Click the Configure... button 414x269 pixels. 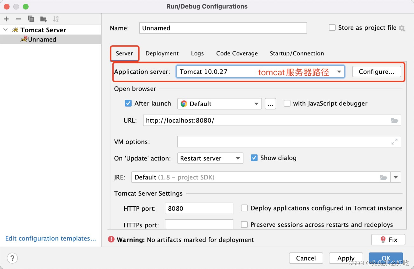click(377, 72)
